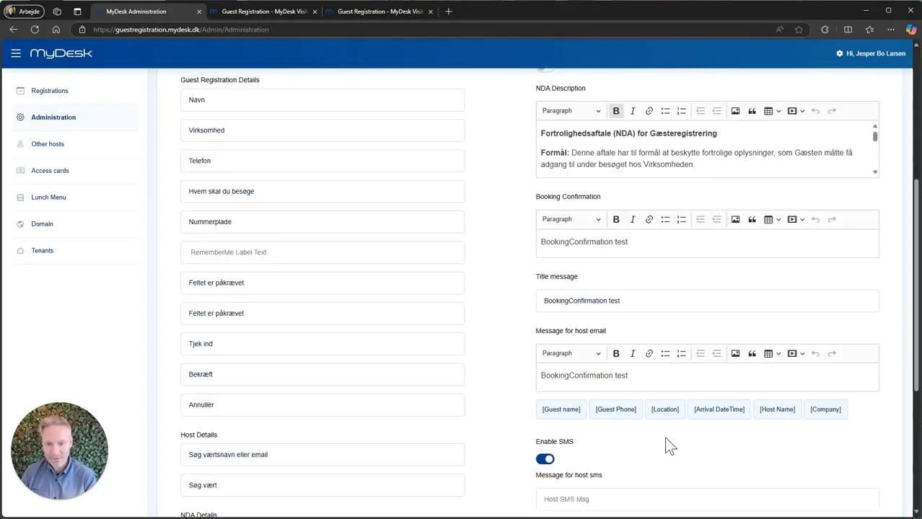This screenshot has height=519, width=922.
Task: Apply italic in host email editor
Action: (x=633, y=353)
